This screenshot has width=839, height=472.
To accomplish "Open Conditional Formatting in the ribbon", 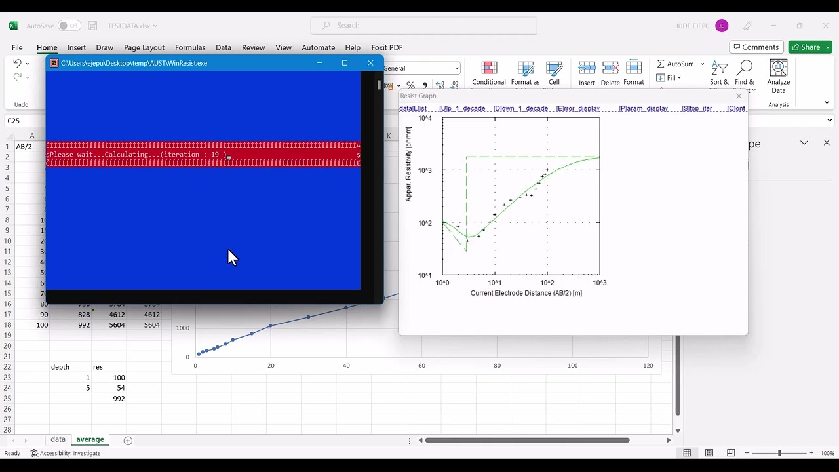I will coord(489,73).
